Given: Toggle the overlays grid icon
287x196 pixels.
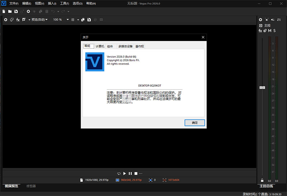Looking at the screenshot, I should pos(73,20).
